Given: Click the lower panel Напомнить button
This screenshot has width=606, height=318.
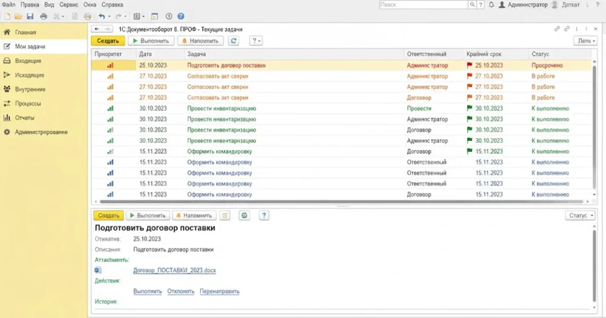Looking at the screenshot, I should [x=194, y=215].
